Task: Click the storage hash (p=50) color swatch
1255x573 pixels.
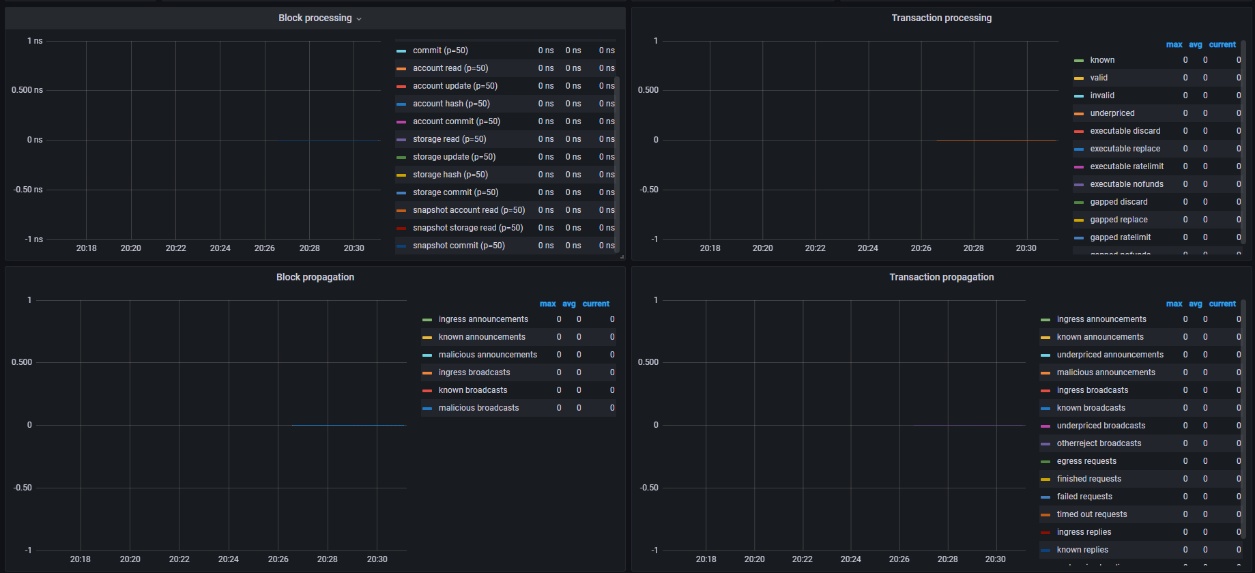Action: [x=401, y=175]
